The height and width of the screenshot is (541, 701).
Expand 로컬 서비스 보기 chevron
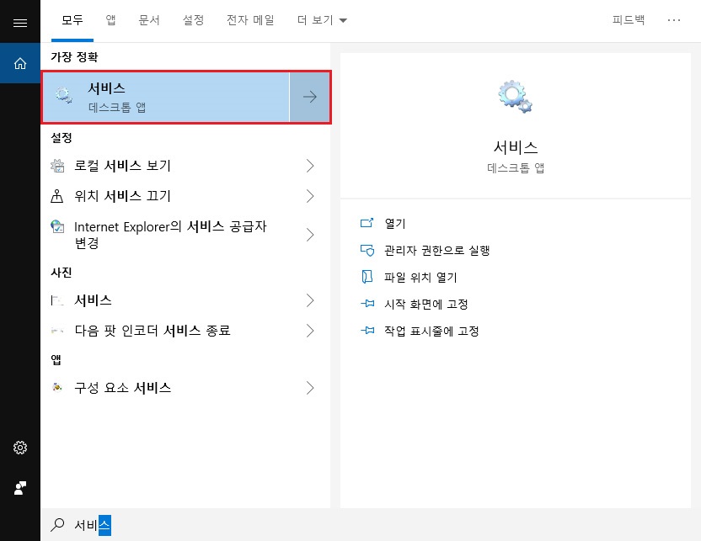click(x=310, y=166)
